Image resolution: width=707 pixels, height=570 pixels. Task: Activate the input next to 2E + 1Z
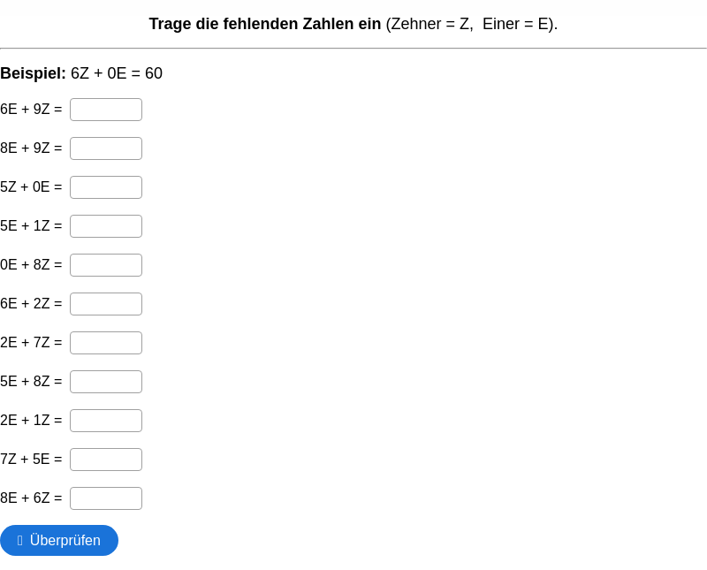pyautogui.click(x=106, y=421)
